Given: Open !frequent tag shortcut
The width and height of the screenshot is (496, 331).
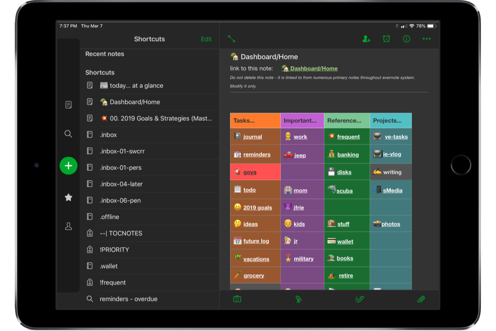Looking at the screenshot, I should tap(149, 283).
